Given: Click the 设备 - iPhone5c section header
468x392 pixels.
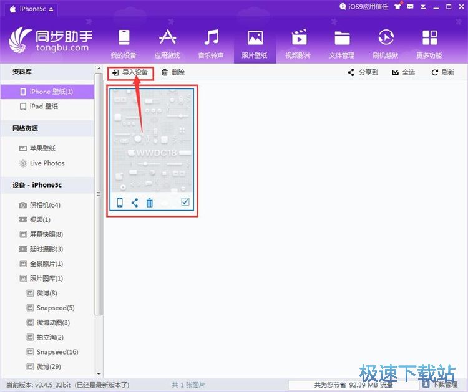Looking at the screenshot, I should [x=47, y=185].
